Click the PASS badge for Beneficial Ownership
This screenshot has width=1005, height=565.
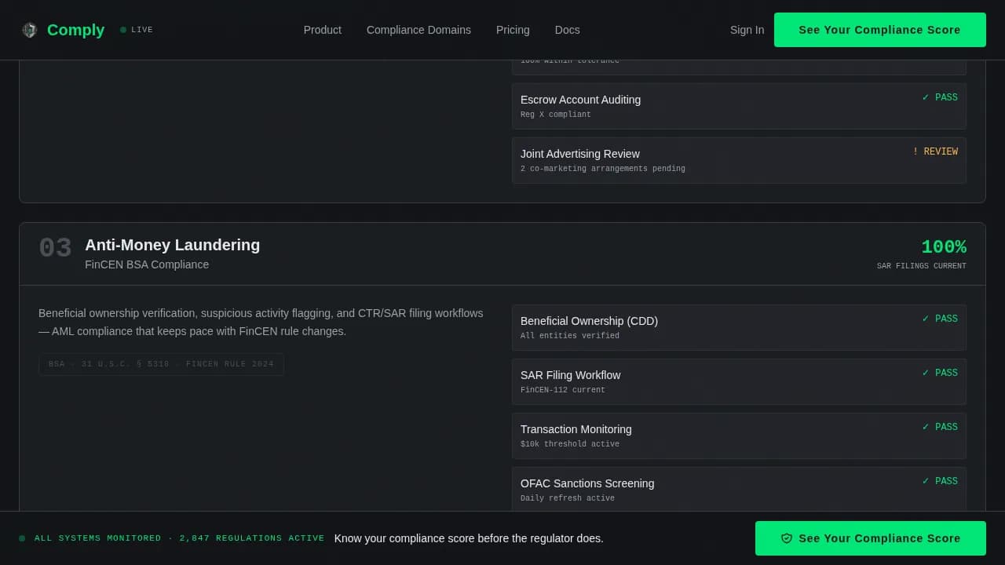tap(940, 319)
